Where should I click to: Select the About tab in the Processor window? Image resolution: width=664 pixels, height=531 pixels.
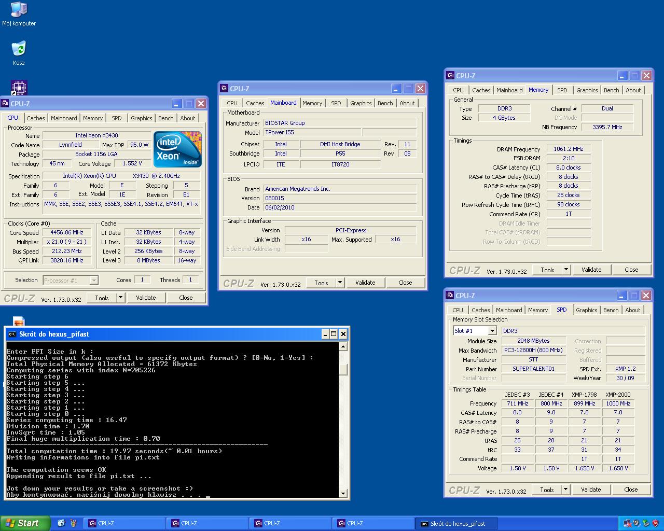188,118
